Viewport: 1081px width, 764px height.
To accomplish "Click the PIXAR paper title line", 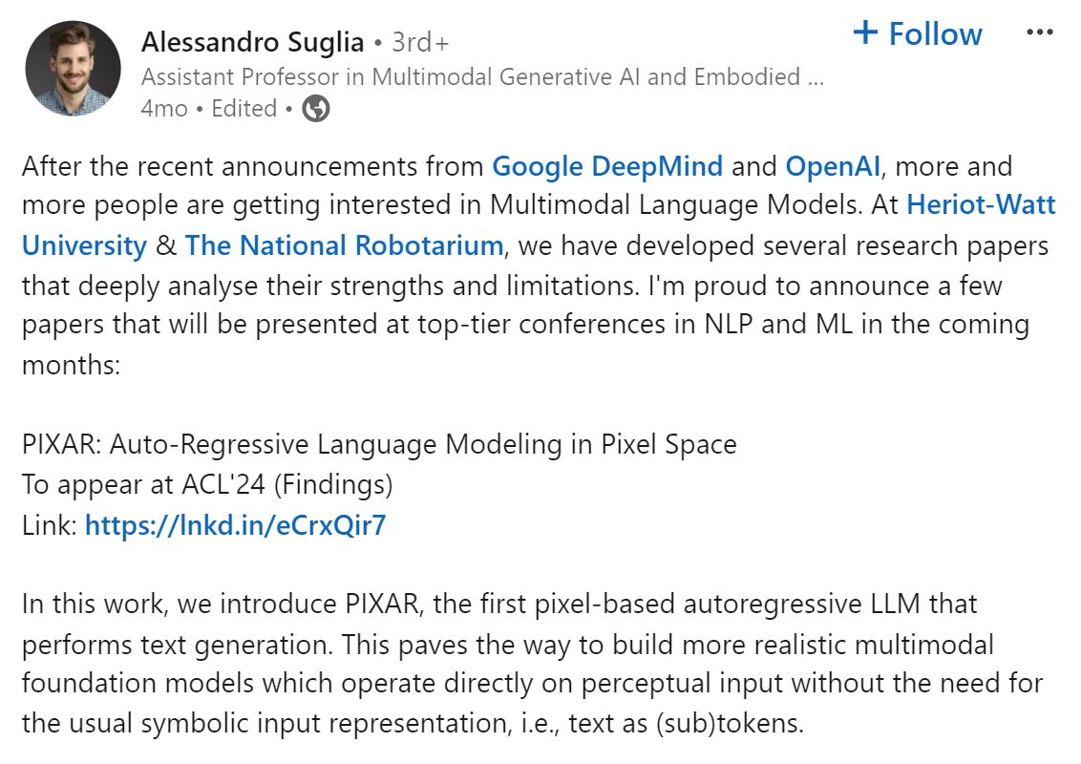I will (x=379, y=444).
